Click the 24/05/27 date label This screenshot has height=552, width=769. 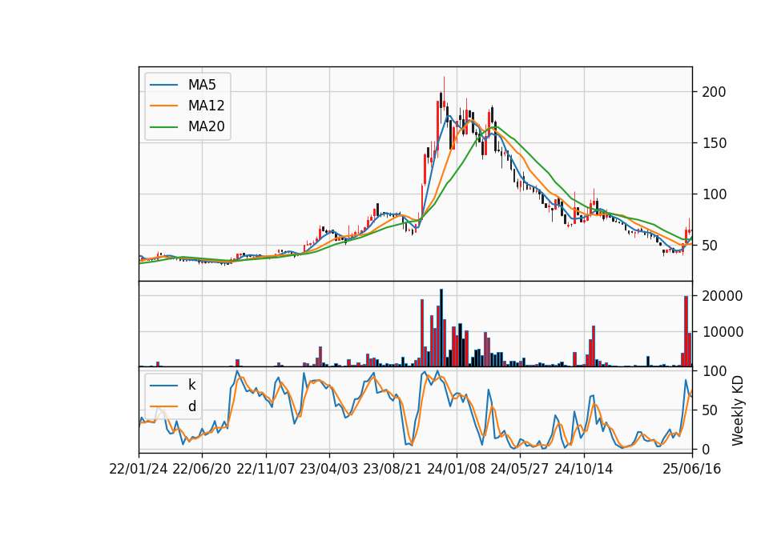click(519, 470)
